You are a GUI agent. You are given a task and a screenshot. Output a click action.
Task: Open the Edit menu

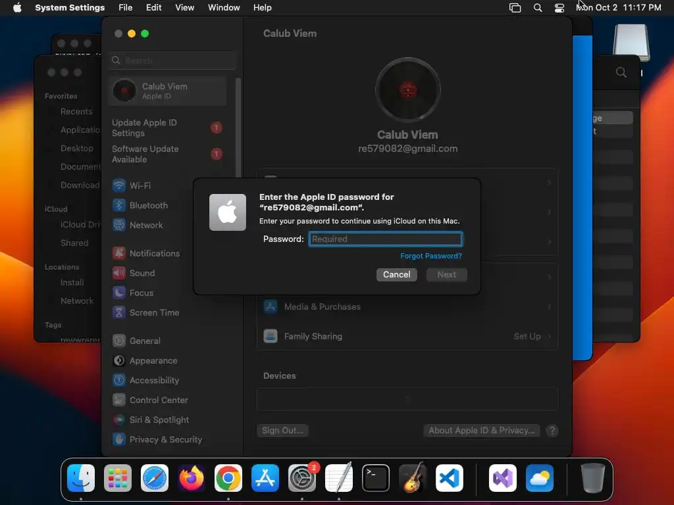pos(153,7)
